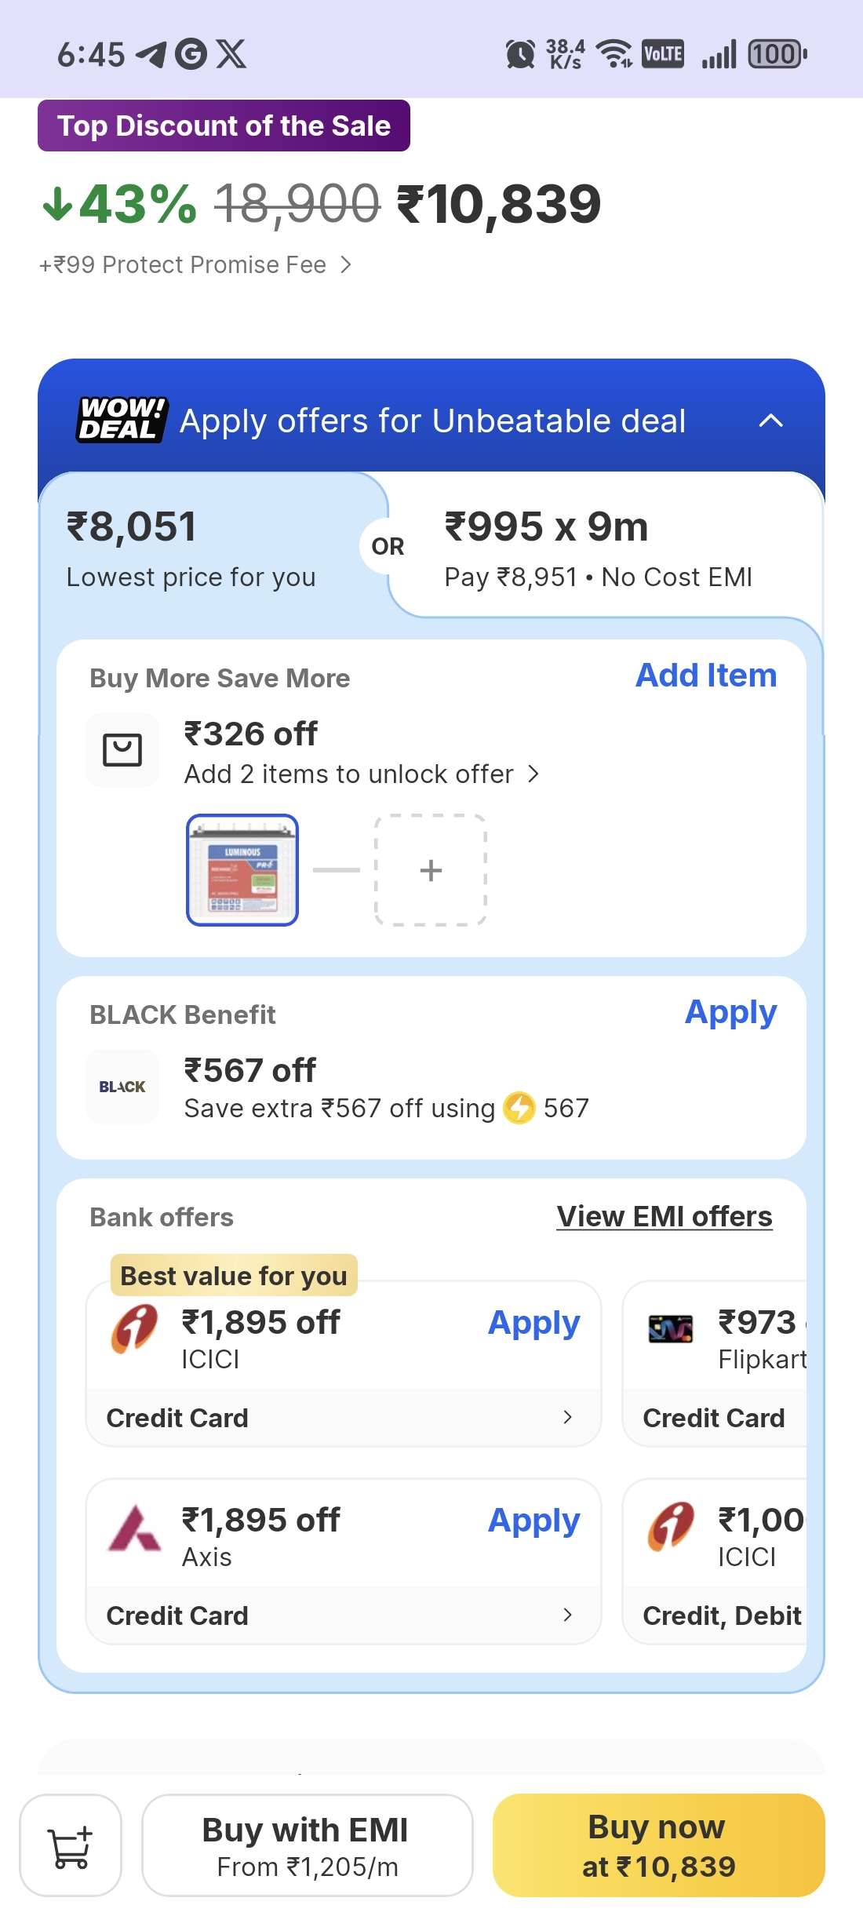
Task: Tap the alarm icon in status bar
Action: click(x=520, y=54)
